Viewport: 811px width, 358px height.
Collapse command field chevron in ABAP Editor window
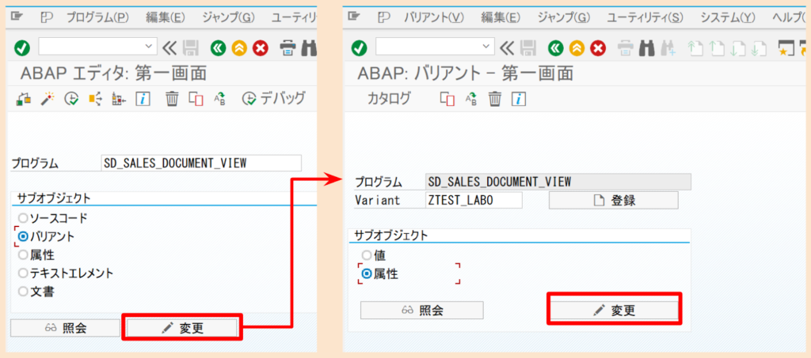(x=169, y=48)
